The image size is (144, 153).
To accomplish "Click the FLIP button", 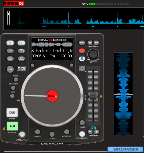I will click(x=10, y=51).
